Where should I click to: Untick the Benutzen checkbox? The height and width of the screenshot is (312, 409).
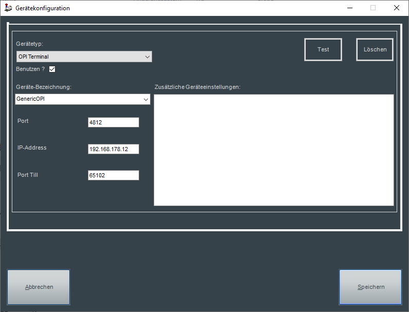[x=52, y=69]
